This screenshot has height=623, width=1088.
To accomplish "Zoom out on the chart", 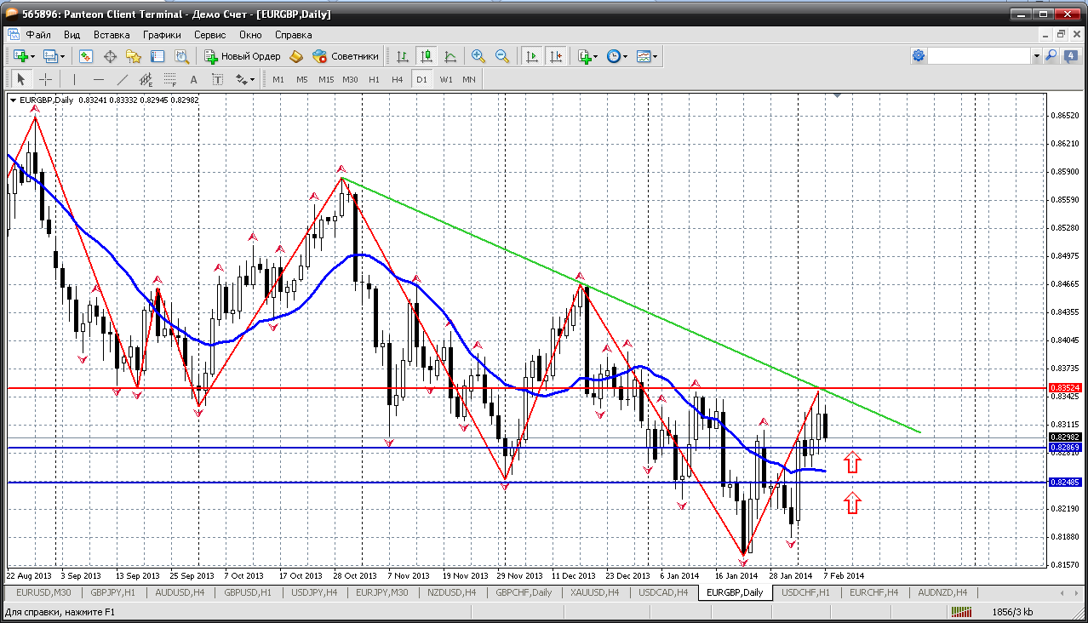I will tap(502, 56).
